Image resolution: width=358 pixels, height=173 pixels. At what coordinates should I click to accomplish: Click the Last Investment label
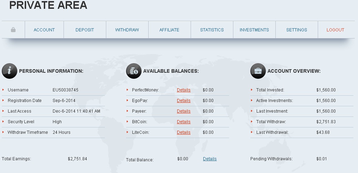272,111
